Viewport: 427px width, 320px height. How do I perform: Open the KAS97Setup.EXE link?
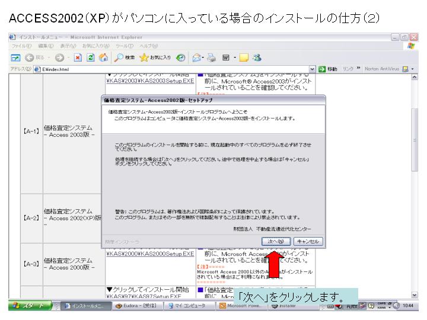point(144,296)
